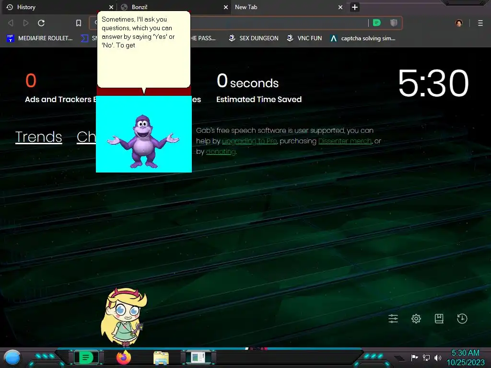The width and height of the screenshot is (491, 368).
Task: Open network status tray icon
Action: coord(426,357)
